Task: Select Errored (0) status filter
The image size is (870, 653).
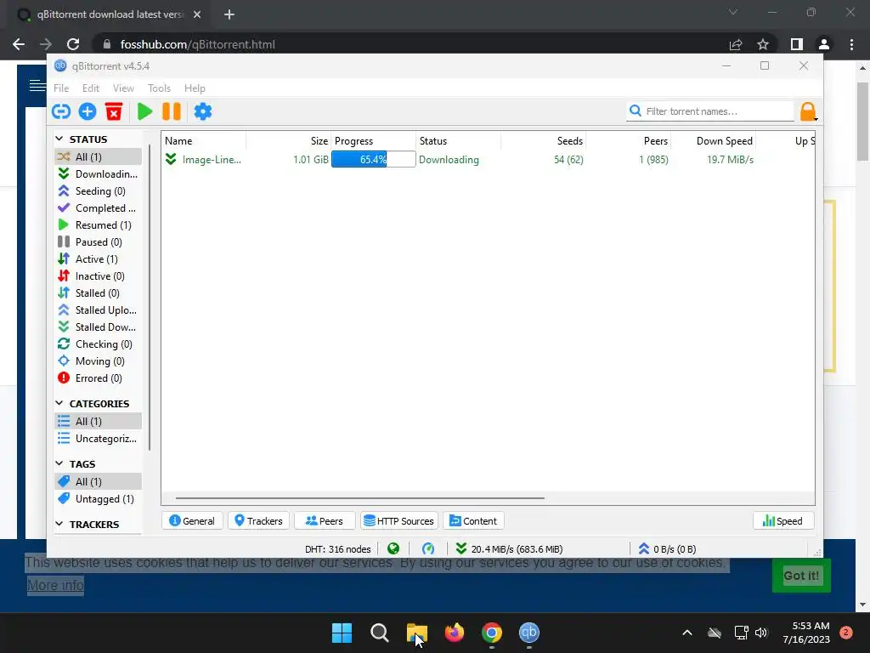Action: [99, 378]
